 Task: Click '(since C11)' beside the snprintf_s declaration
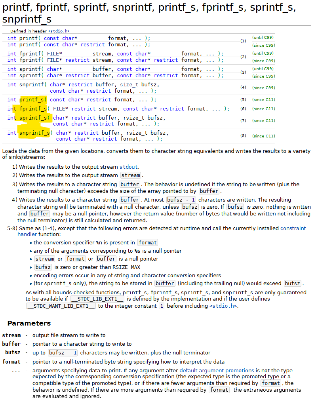pos(263,136)
